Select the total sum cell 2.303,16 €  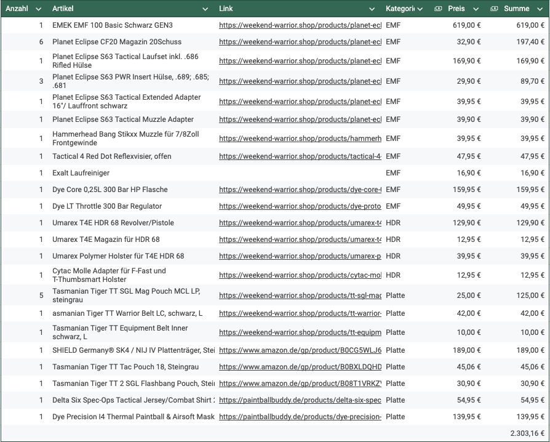coord(527,433)
